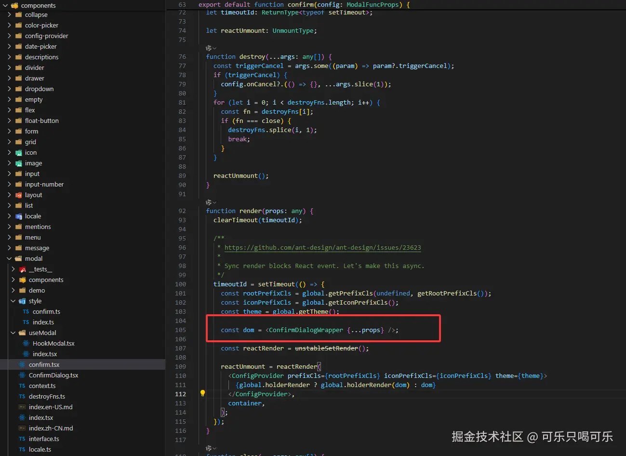Click the React icon beside HookModal.tsx
This screenshot has height=456, width=626.
[x=26, y=343]
